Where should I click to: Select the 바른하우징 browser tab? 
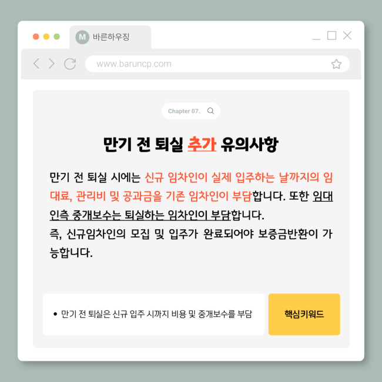tap(110, 37)
